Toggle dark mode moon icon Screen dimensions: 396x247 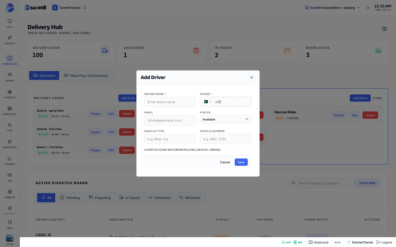tap(368, 8)
